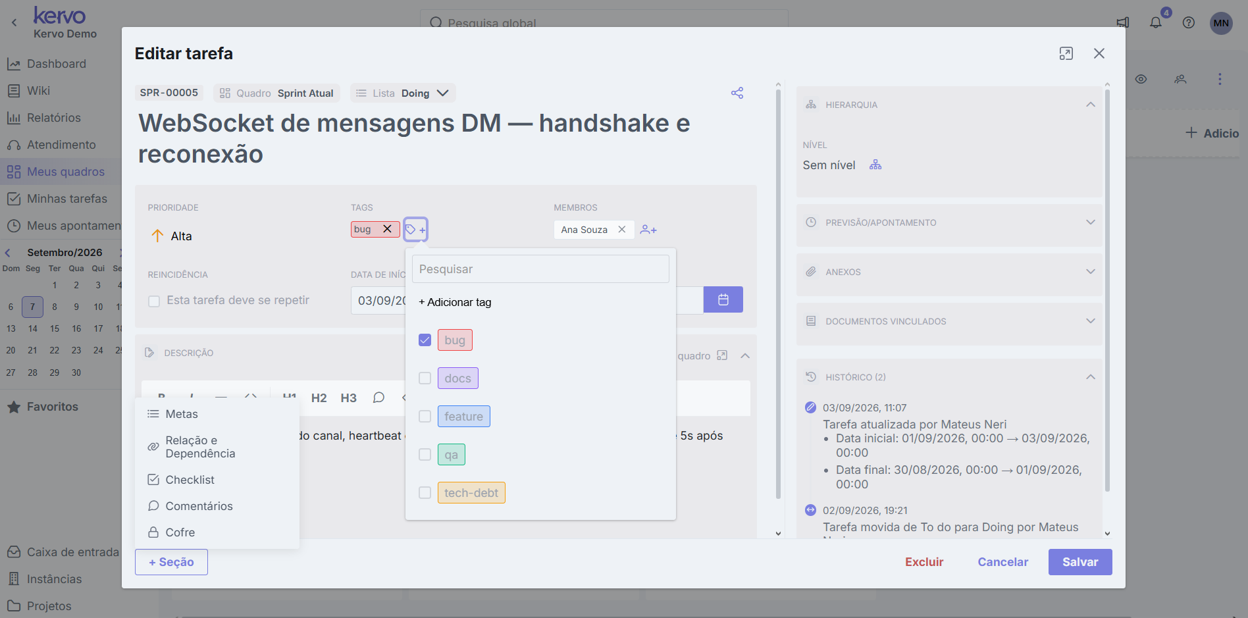Collapse the Hierarquia panel
Viewport: 1248px width, 618px height.
point(1091,105)
